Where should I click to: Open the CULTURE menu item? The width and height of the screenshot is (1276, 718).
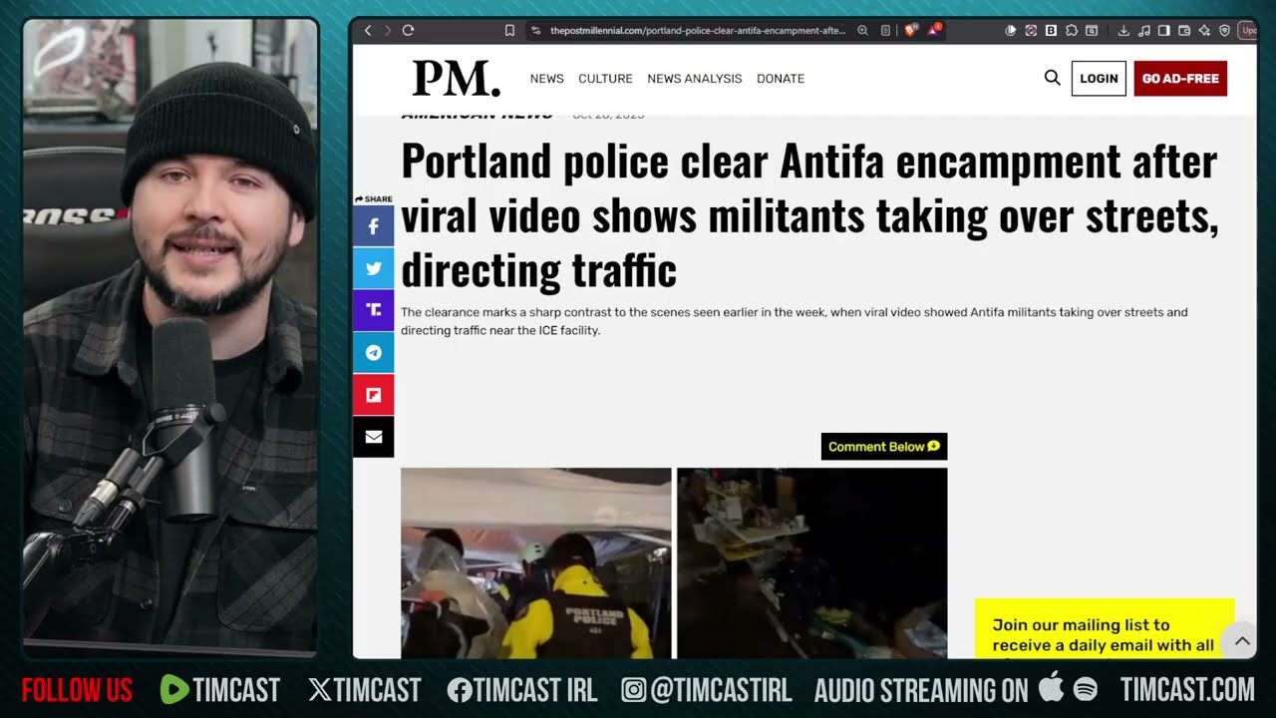[605, 79]
